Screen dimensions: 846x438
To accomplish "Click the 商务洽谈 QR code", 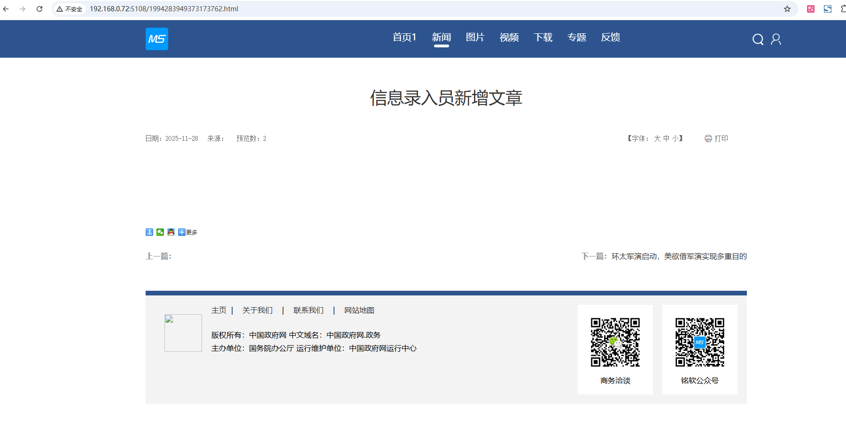I will pyautogui.click(x=615, y=342).
